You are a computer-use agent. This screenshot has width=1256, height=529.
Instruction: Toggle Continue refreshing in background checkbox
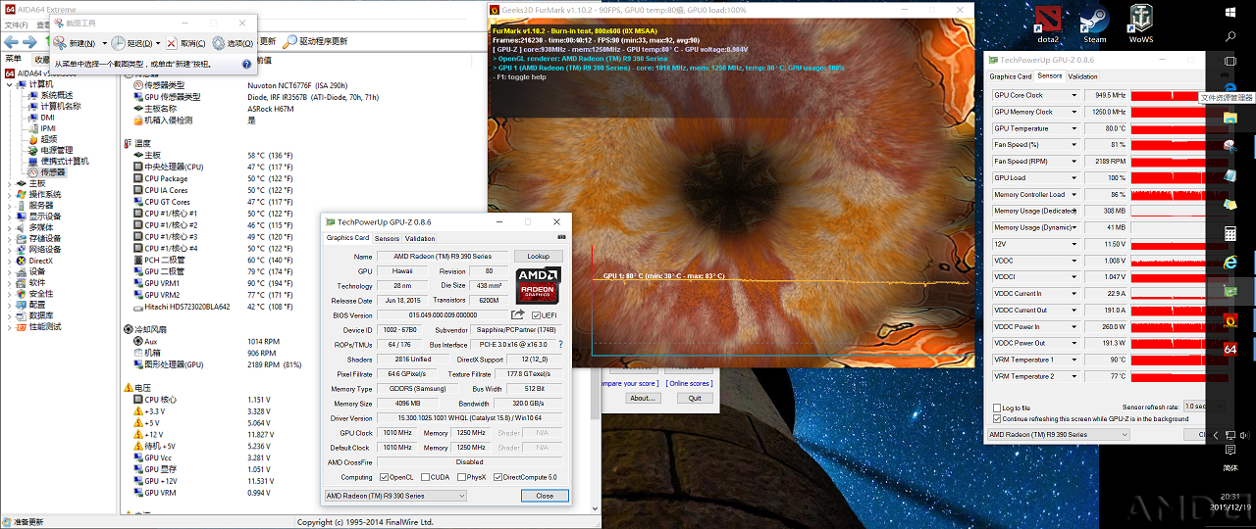(x=996, y=418)
